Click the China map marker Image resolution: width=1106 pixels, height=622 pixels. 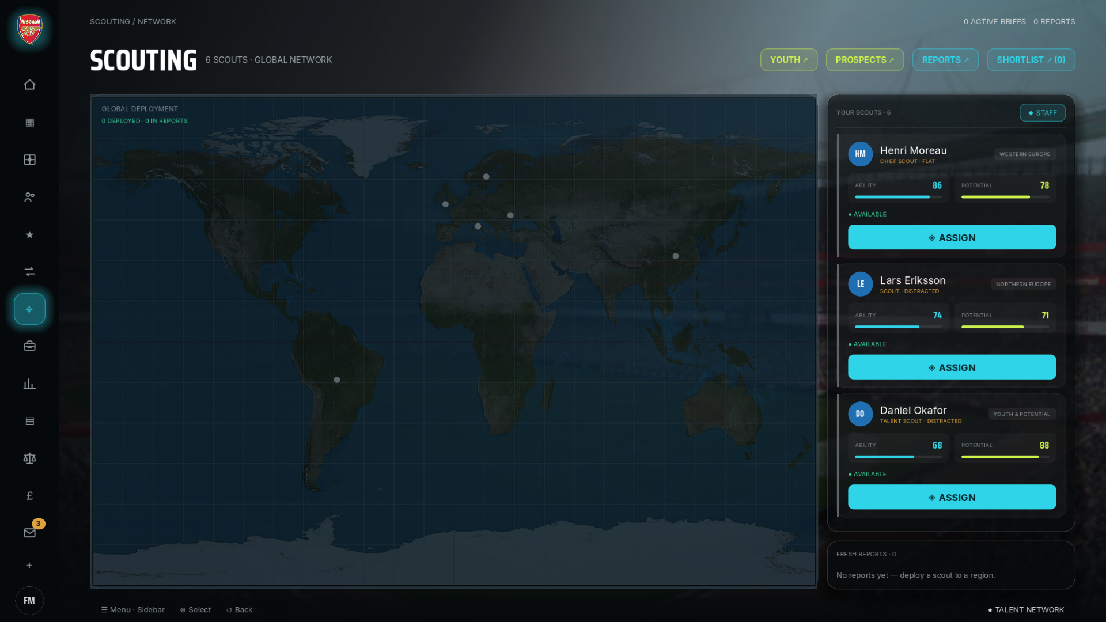pyautogui.click(x=676, y=256)
